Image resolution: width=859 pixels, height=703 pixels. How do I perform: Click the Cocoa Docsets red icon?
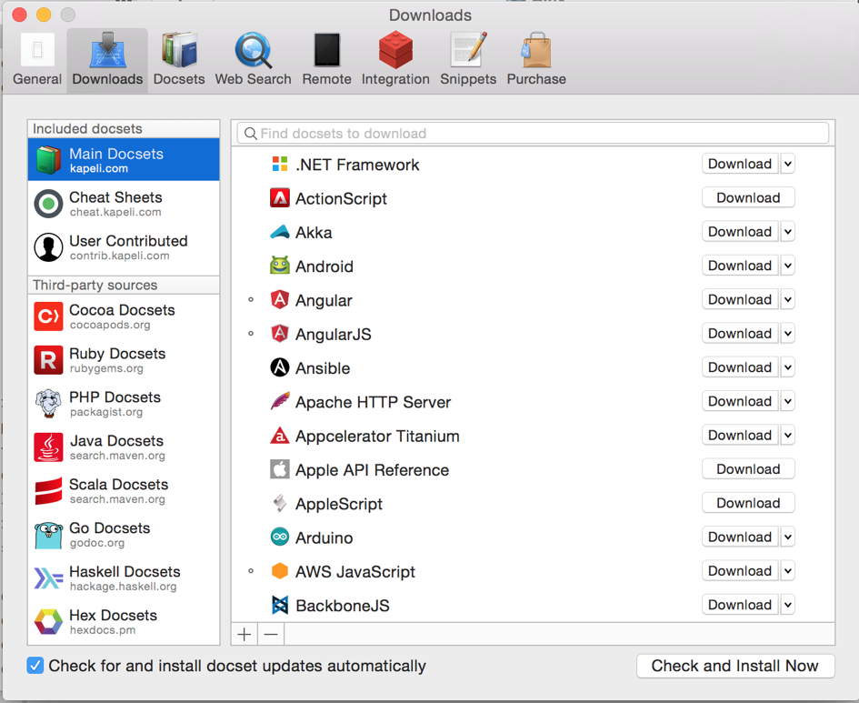click(x=48, y=316)
